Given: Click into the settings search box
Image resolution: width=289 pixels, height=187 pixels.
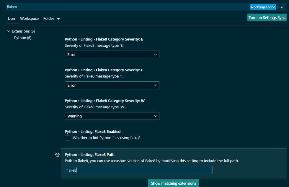Looking at the screenshot, I should pos(124,7).
